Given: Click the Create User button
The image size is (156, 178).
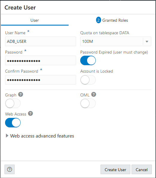Looking at the screenshot, I should (x=115, y=169).
